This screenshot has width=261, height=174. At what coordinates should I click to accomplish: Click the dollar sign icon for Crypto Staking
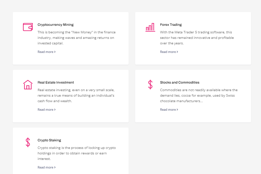coord(28,142)
